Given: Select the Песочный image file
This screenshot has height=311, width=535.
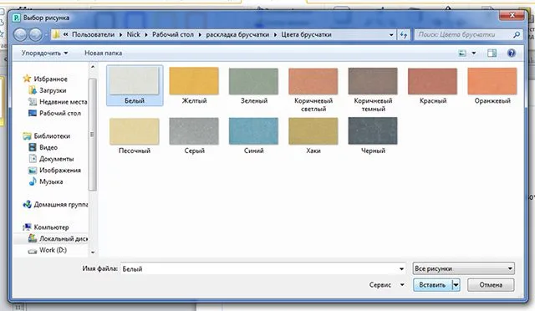Looking at the screenshot, I should pos(135,136).
